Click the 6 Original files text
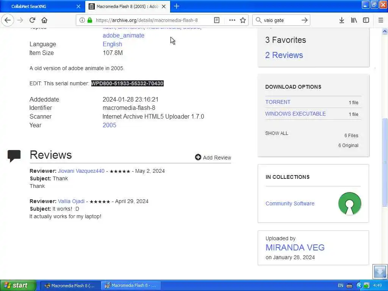This screenshot has width=388, height=291. pos(349,145)
